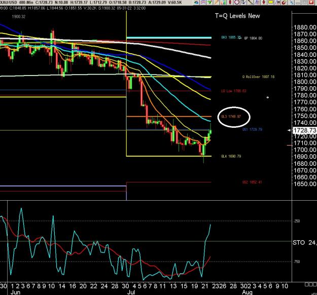
Task: Click the cyan QH3 horizontal level line
Action: (169, 38)
